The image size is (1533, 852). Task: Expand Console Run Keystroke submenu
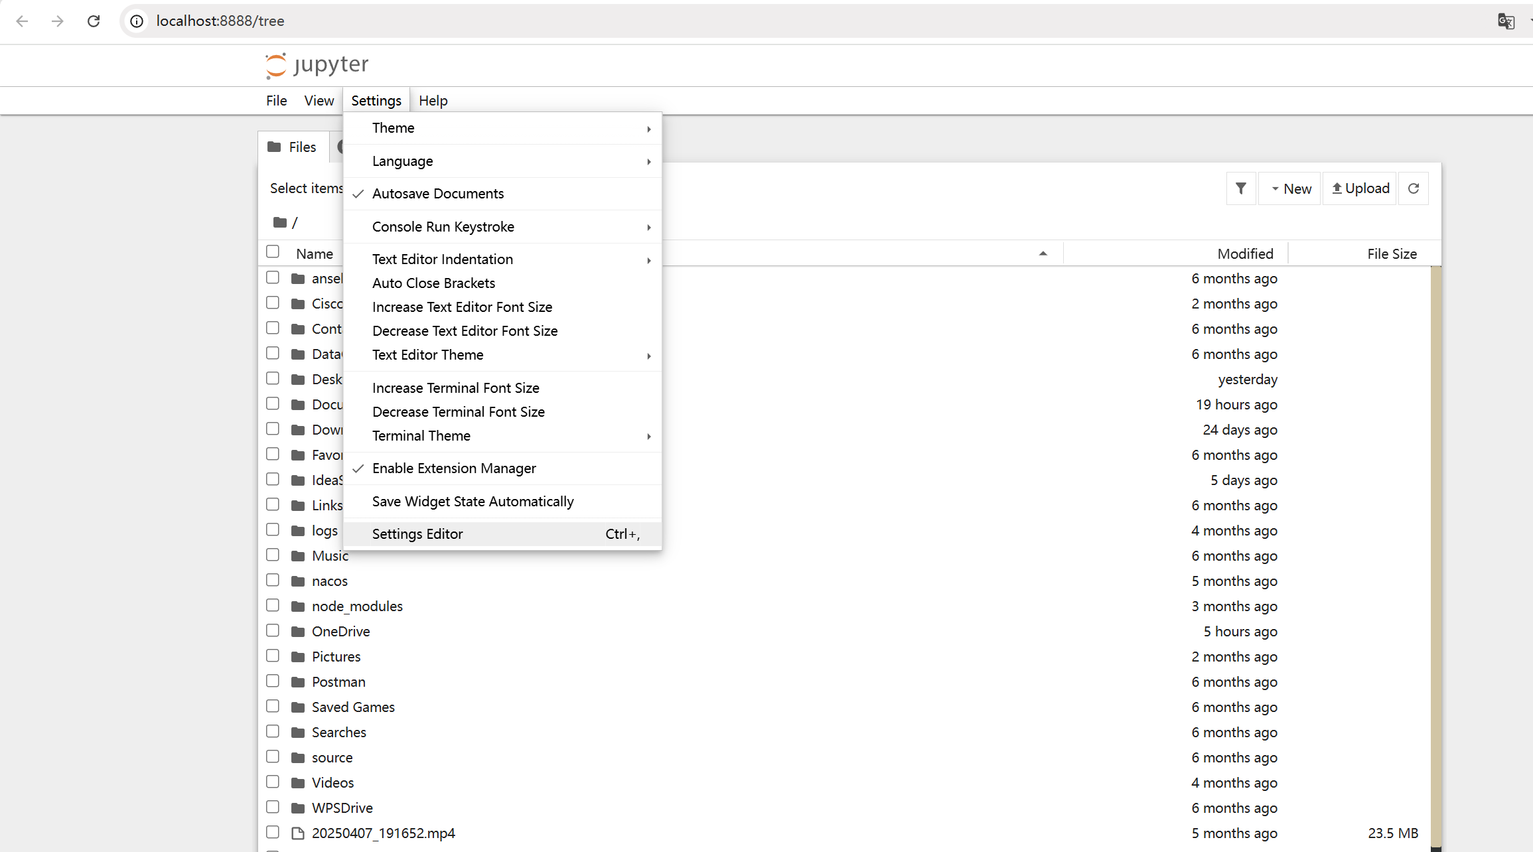pos(502,227)
